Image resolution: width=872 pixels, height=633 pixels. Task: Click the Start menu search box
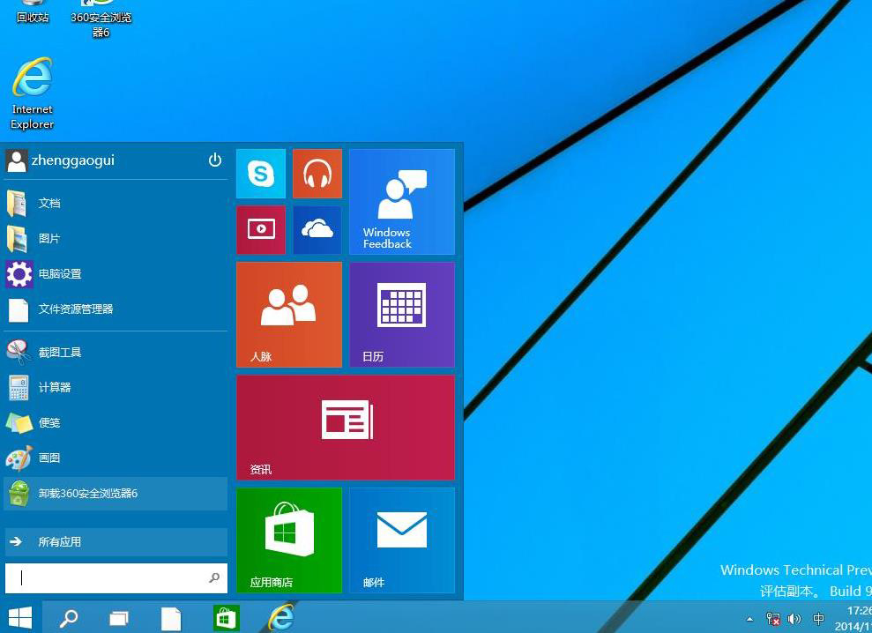pyautogui.click(x=116, y=578)
